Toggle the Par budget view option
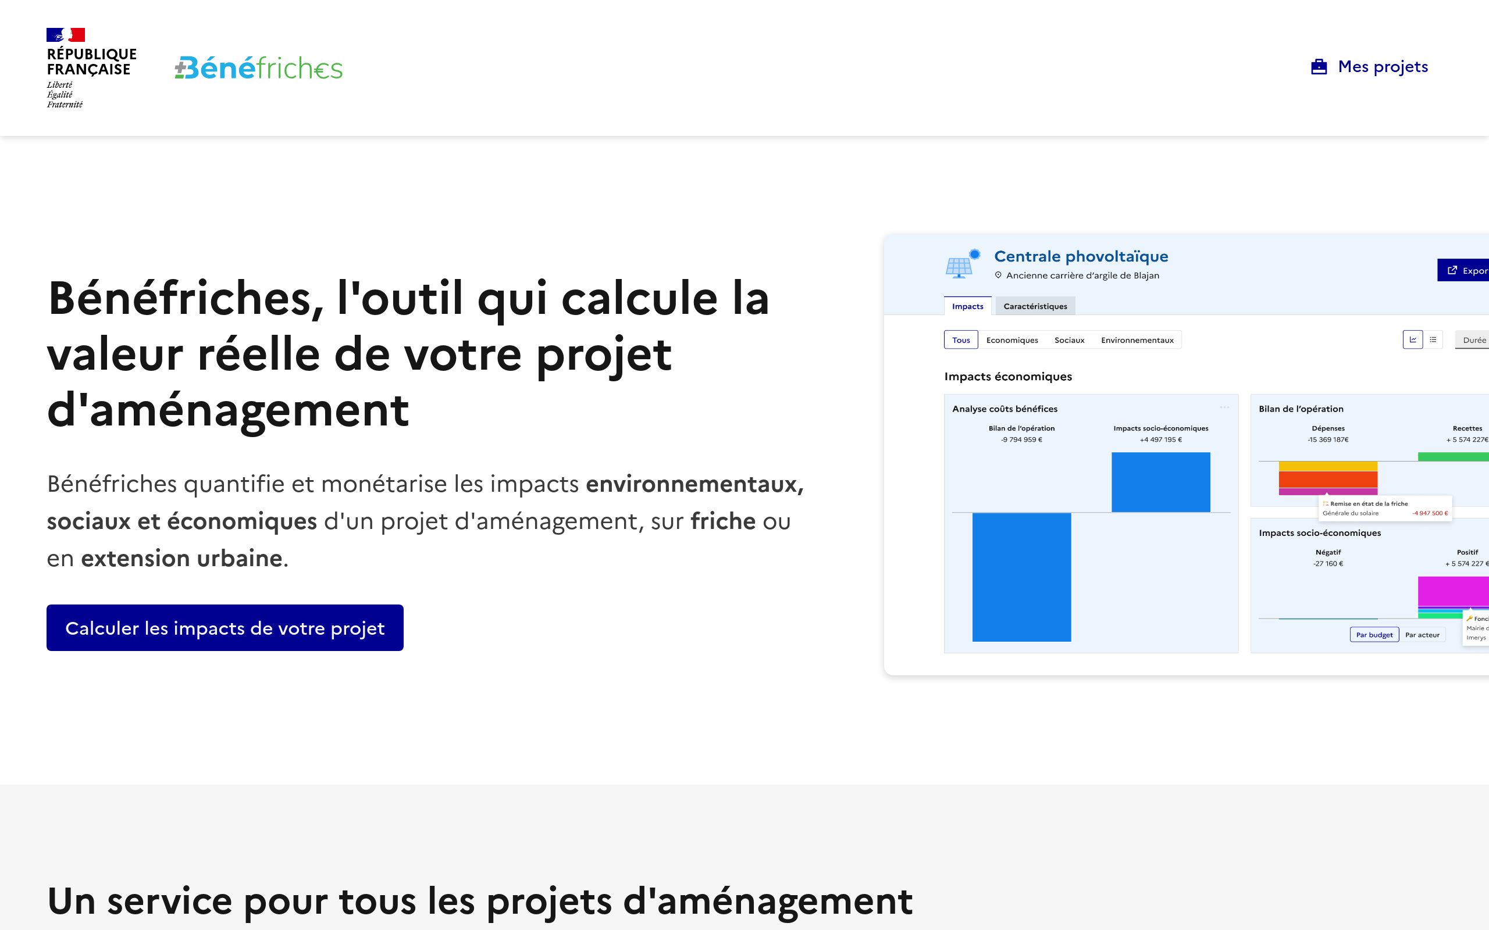This screenshot has height=930, width=1489. point(1376,635)
